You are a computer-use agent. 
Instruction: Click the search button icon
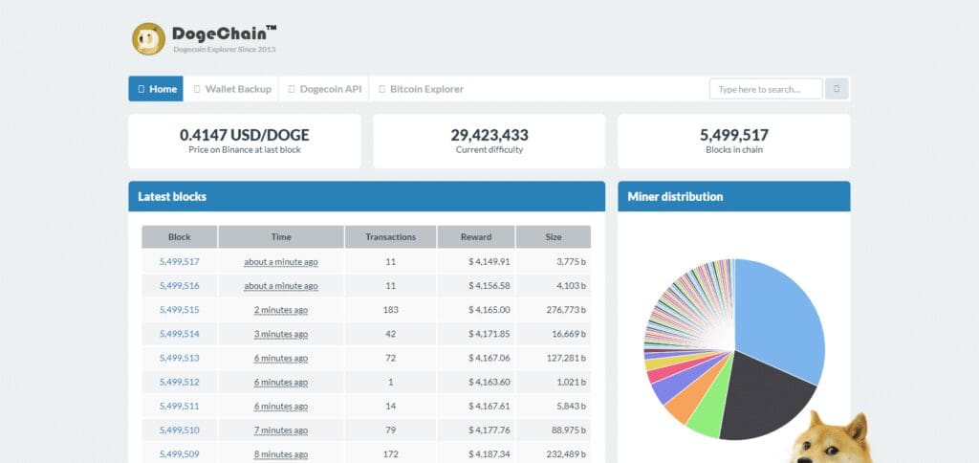click(x=837, y=89)
